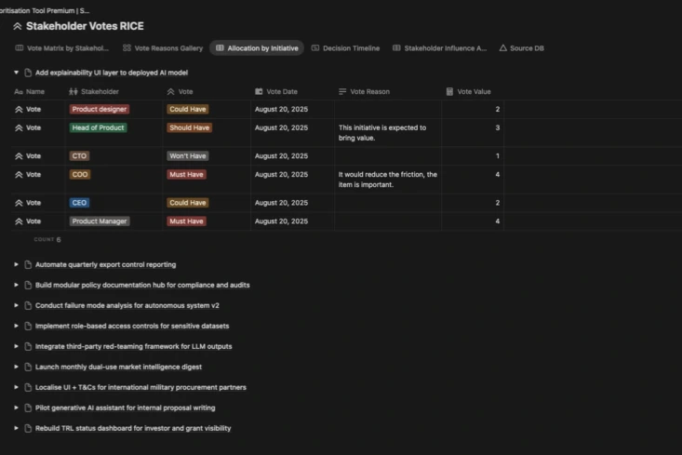Viewport: 682px width, 455px height.
Task: Open the Localise UI + T&Cs initiative page
Action: pos(140,388)
